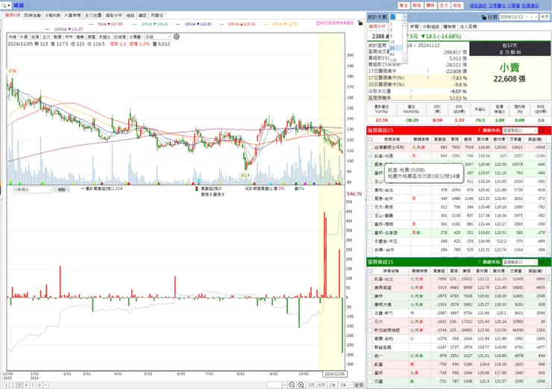The width and height of the screenshot is (552, 389).
Task: Check the 玉山-嘉義 row checkbox
Action: point(370,216)
